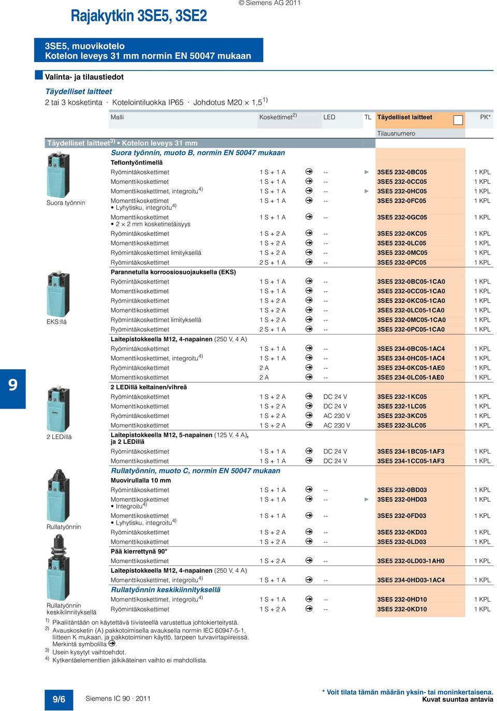Click the positive-opening symbol in row 3SE5 232-0PC05
The image size is (497, 711).
[309, 262]
